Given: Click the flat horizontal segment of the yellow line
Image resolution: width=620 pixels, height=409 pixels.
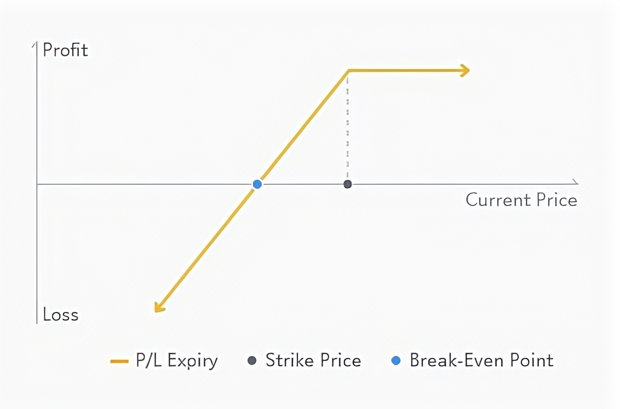Looking at the screenshot, I should coord(405,70).
